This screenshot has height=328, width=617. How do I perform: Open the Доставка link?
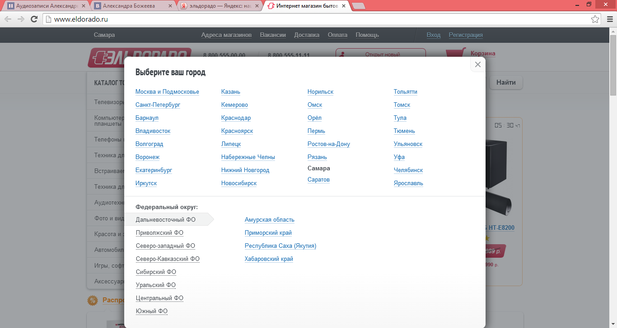point(307,35)
